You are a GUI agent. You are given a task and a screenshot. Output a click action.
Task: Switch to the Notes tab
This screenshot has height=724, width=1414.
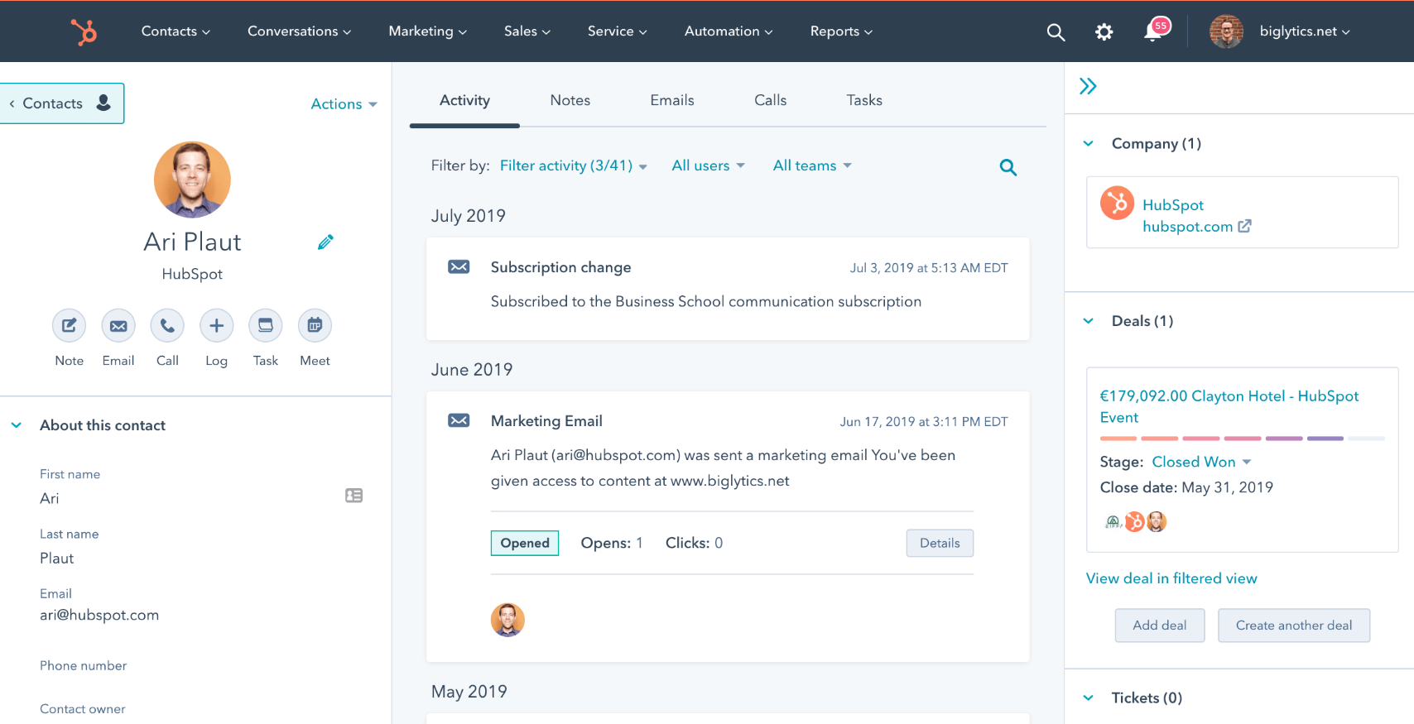tap(570, 100)
